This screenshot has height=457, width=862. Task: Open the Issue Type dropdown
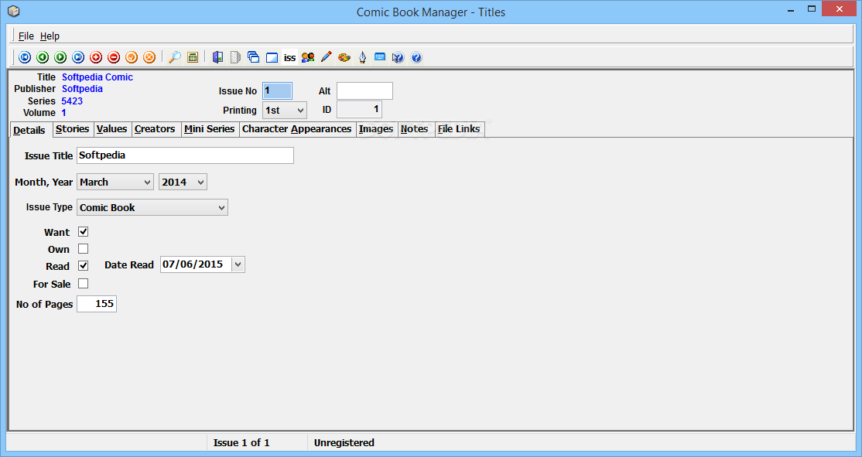(x=152, y=208)
